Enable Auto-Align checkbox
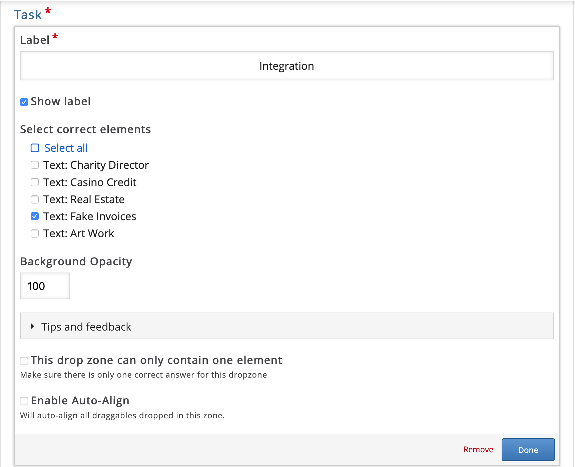The image size is (575, 467). 24,401
